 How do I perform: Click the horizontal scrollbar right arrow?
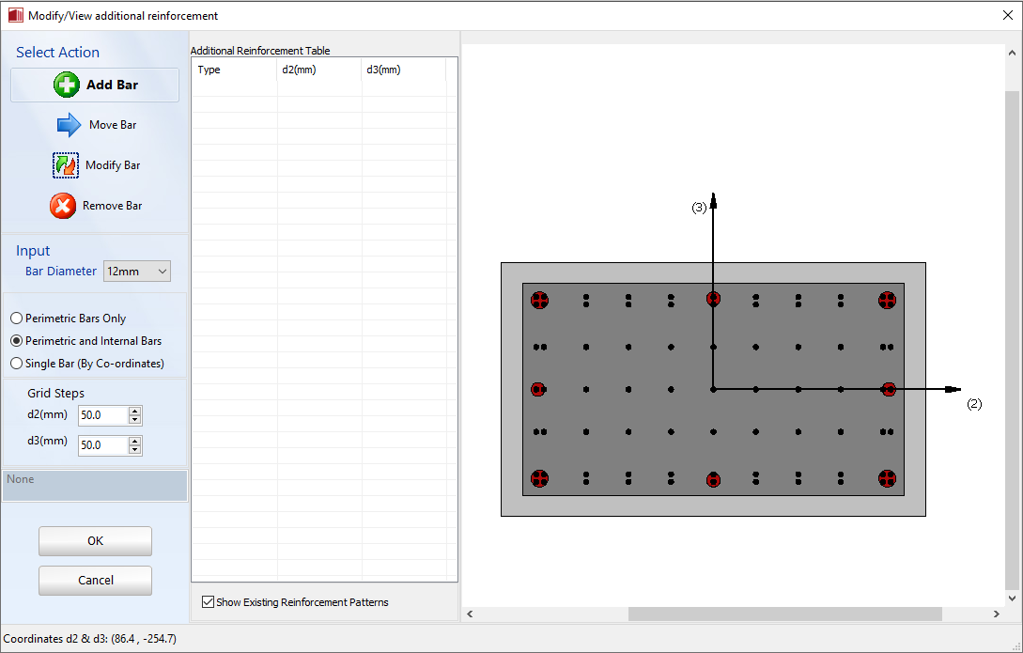click(x=997, y=614)
